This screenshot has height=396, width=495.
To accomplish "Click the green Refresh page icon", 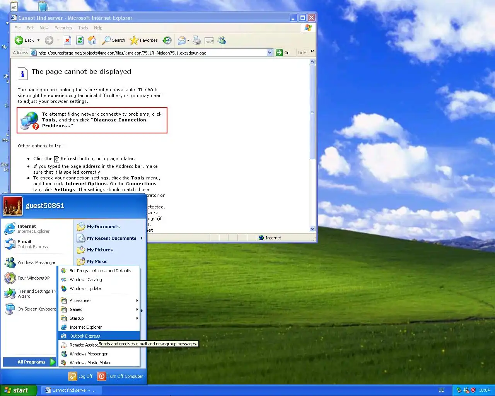I will click(x=80, y=40).
